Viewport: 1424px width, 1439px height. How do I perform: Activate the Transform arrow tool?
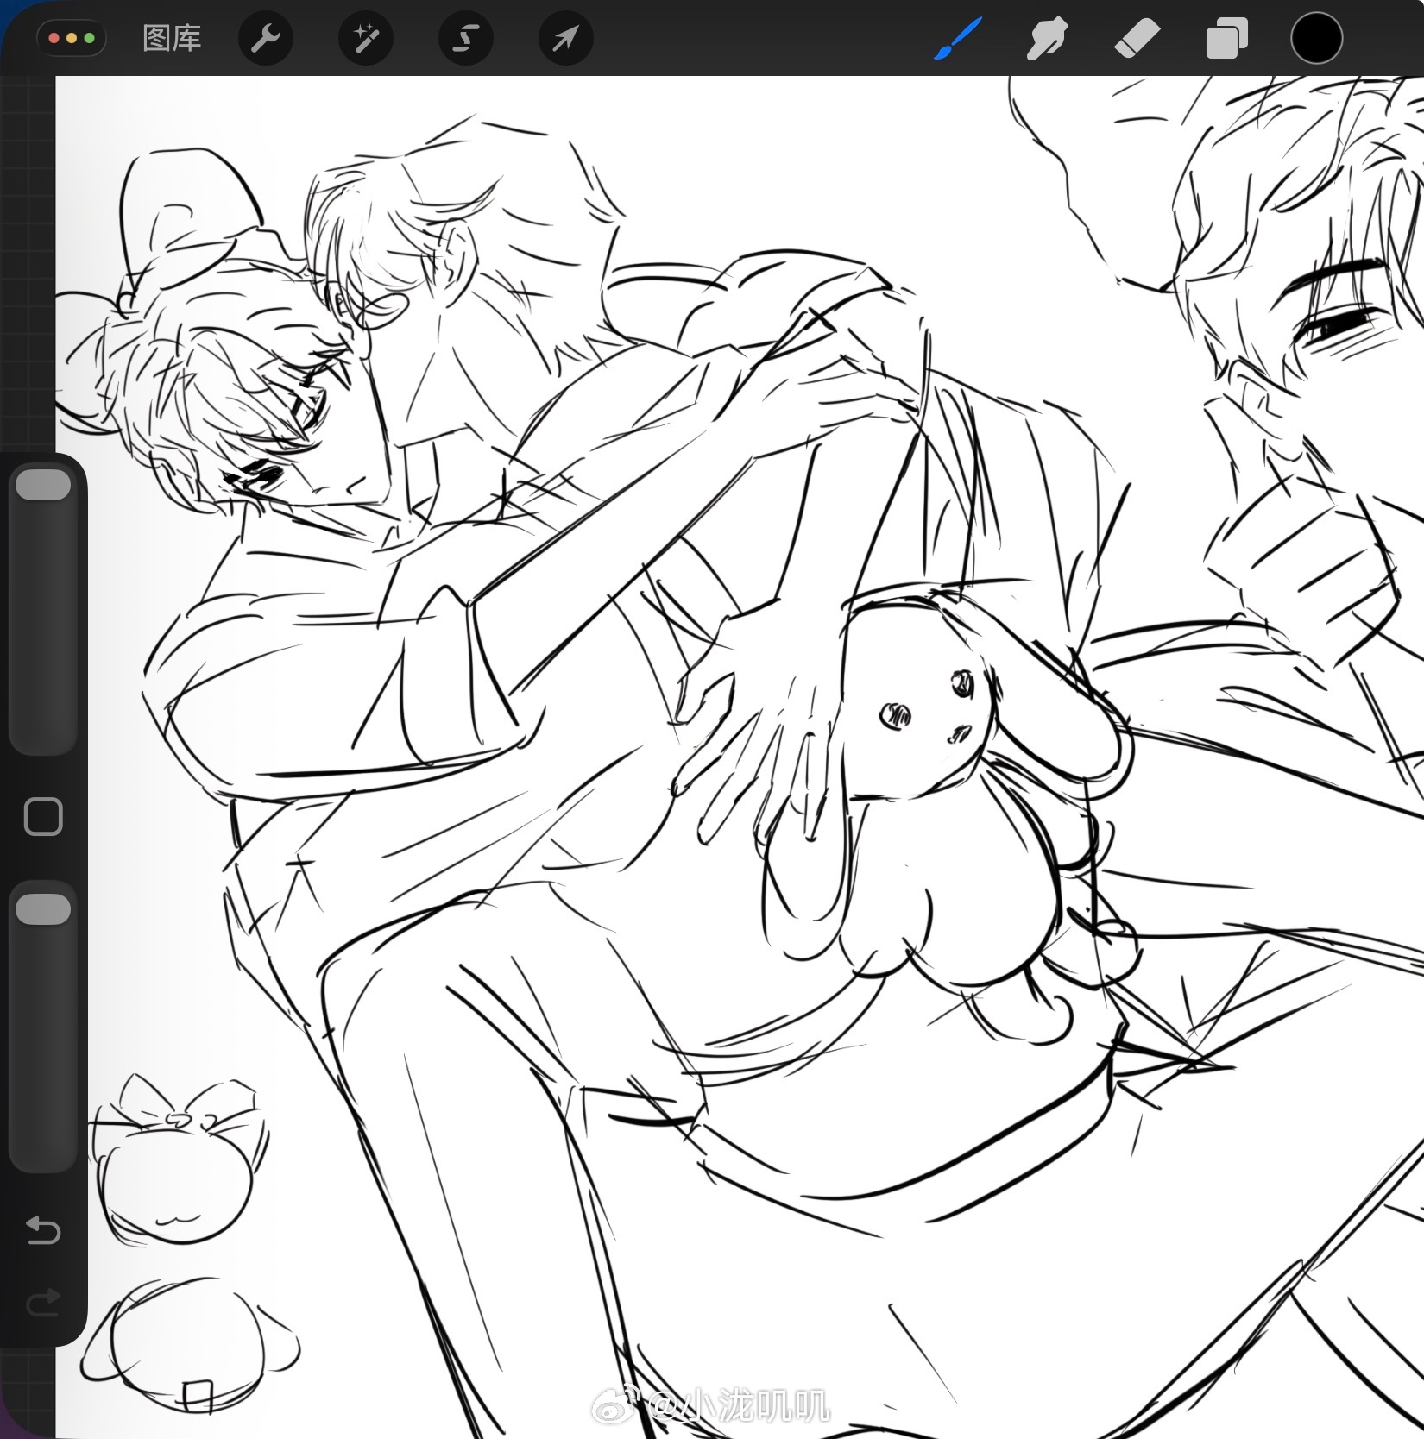(565, 39)
